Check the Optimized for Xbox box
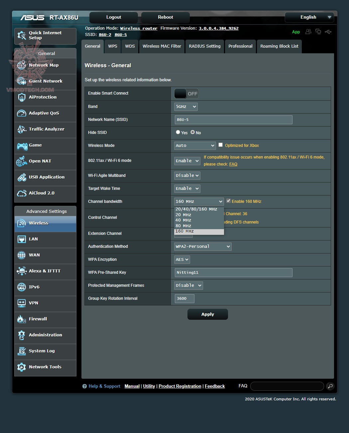349x433 pixels. pyautogui.click(x=220, y=145)
